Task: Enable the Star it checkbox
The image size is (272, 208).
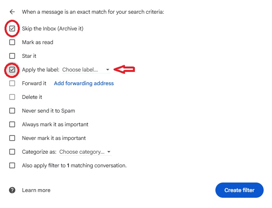Action: click(12, 56)
